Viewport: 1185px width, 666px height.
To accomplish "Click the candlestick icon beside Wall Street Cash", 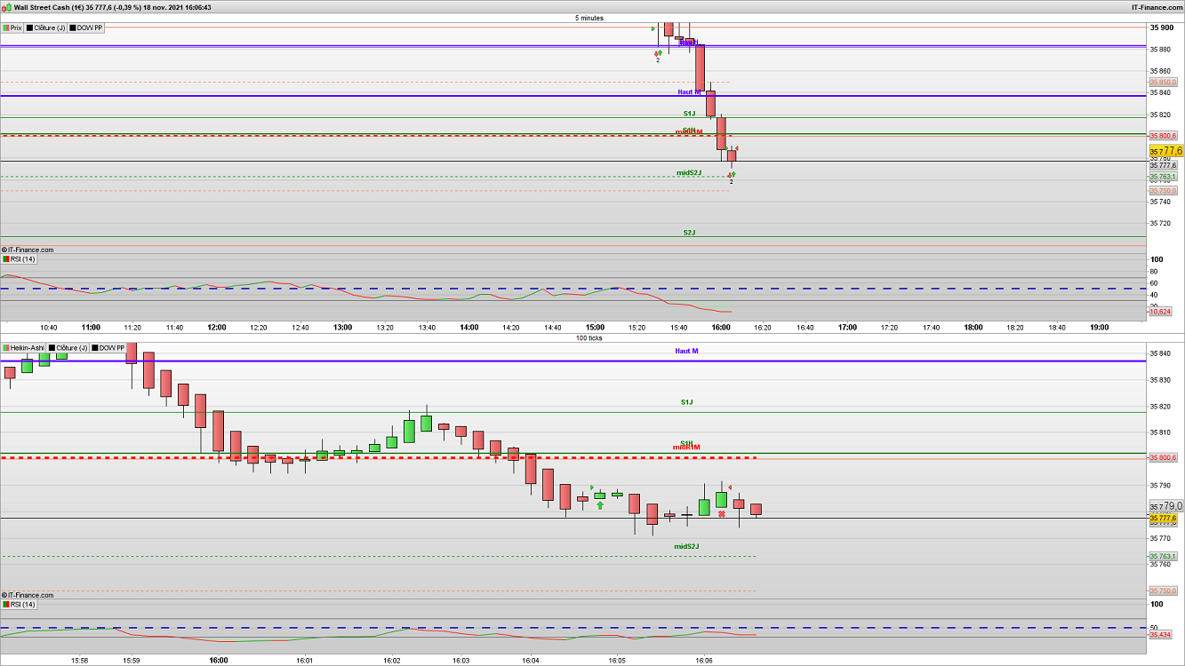I will coord(7,6).
